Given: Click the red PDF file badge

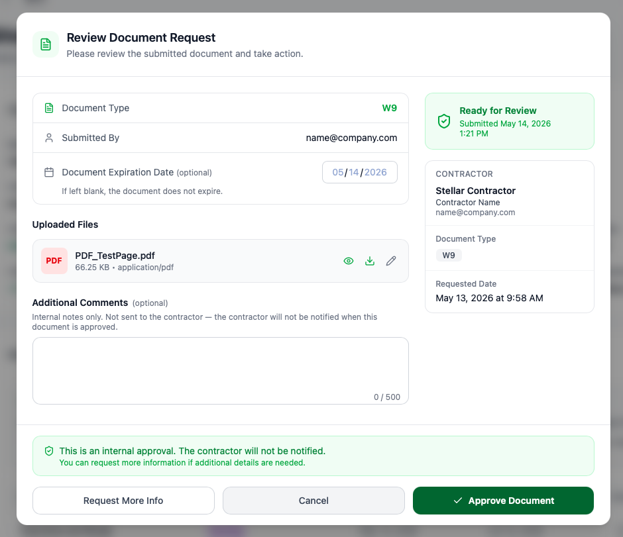Looking at the screenshot, I should 54,261.
